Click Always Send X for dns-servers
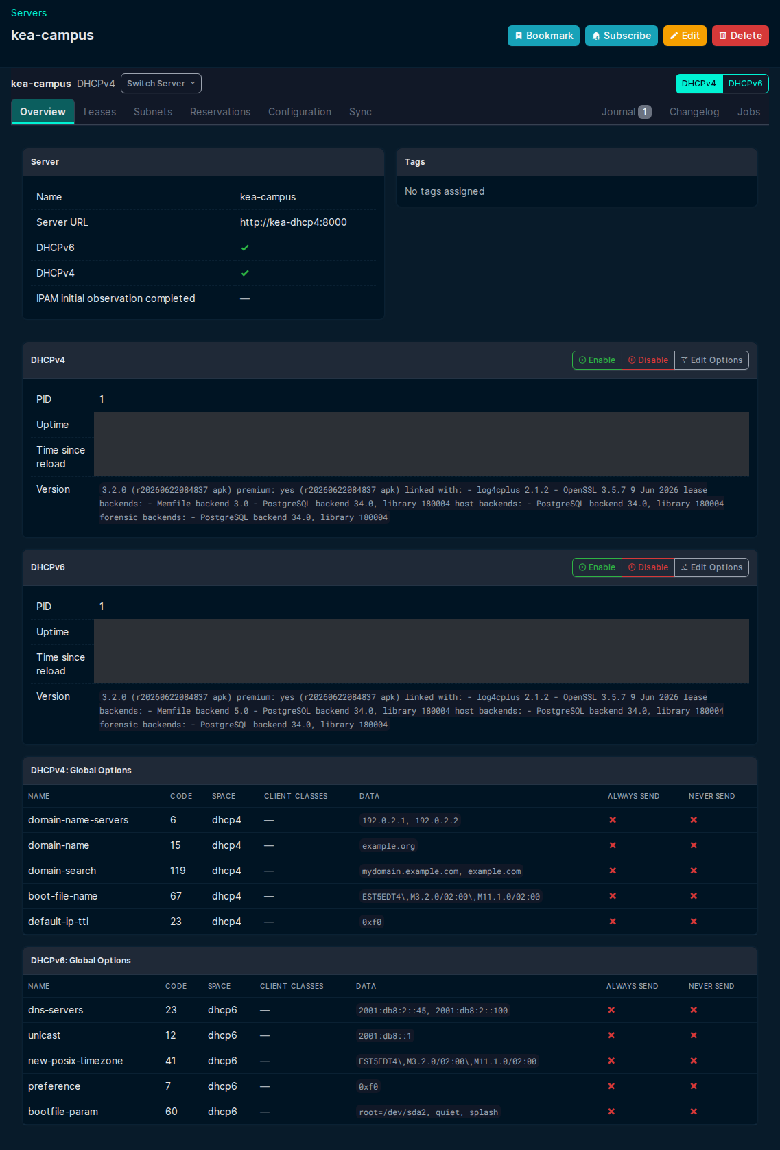 (611, 1010)
